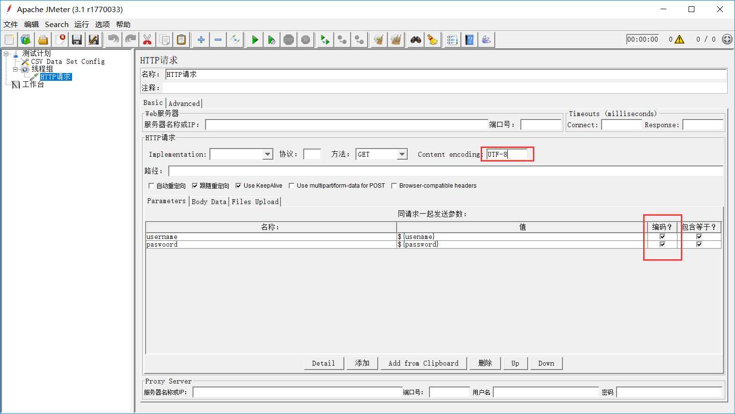Open the 运行 menu
This screenshot has height=414, width=735.
click(x=82, y=24)
